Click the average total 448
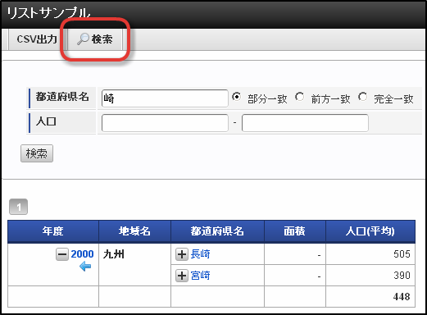Screen dimensions: 427x315 402,297
